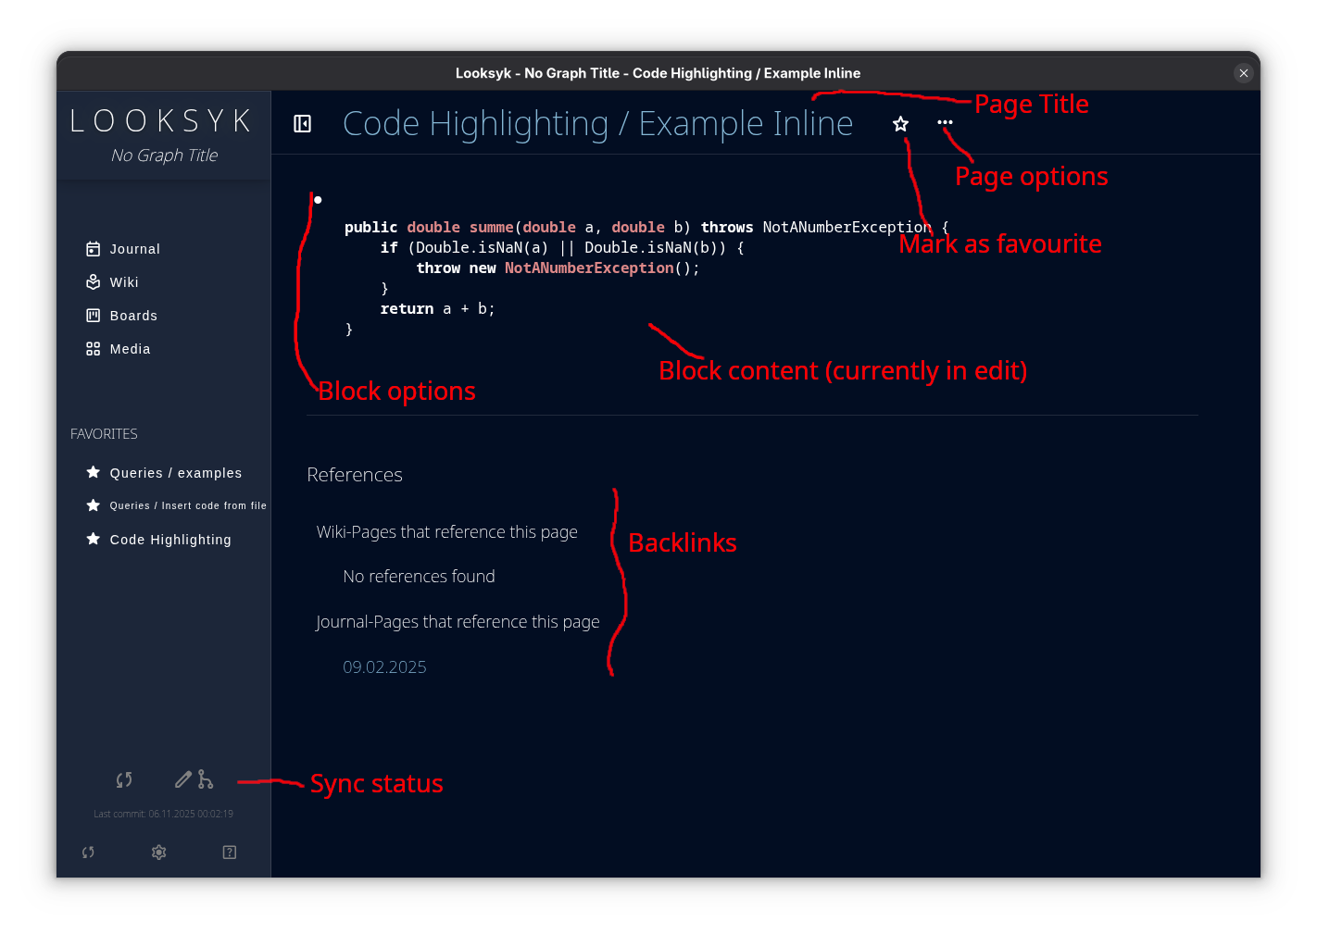Click the reload icon in bottom-left corner
Viewport: 1317px width, 934px height.
click(88, 853)
